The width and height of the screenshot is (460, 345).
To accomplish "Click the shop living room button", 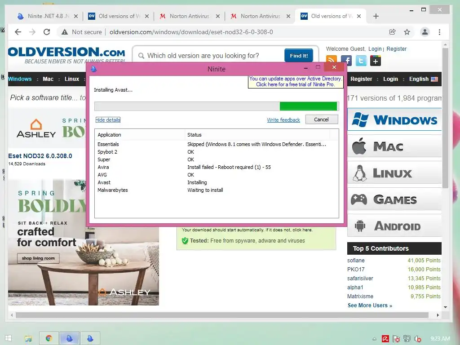I will coord(38,258).
